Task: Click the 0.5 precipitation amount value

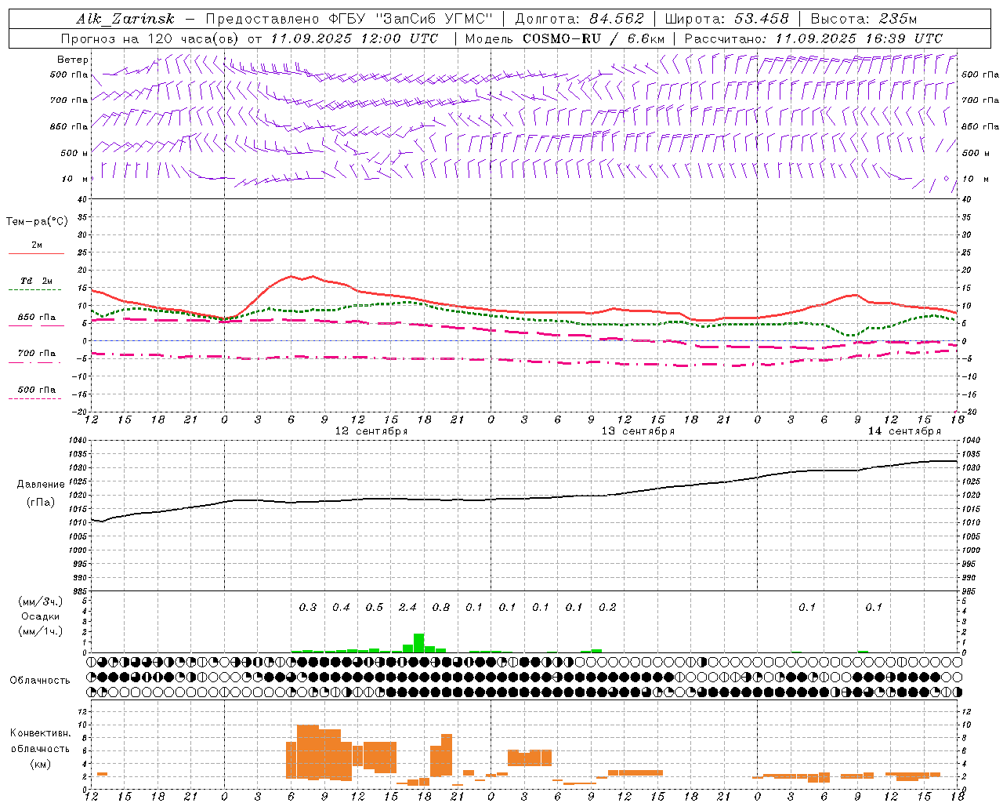Action: pos(375,608)
